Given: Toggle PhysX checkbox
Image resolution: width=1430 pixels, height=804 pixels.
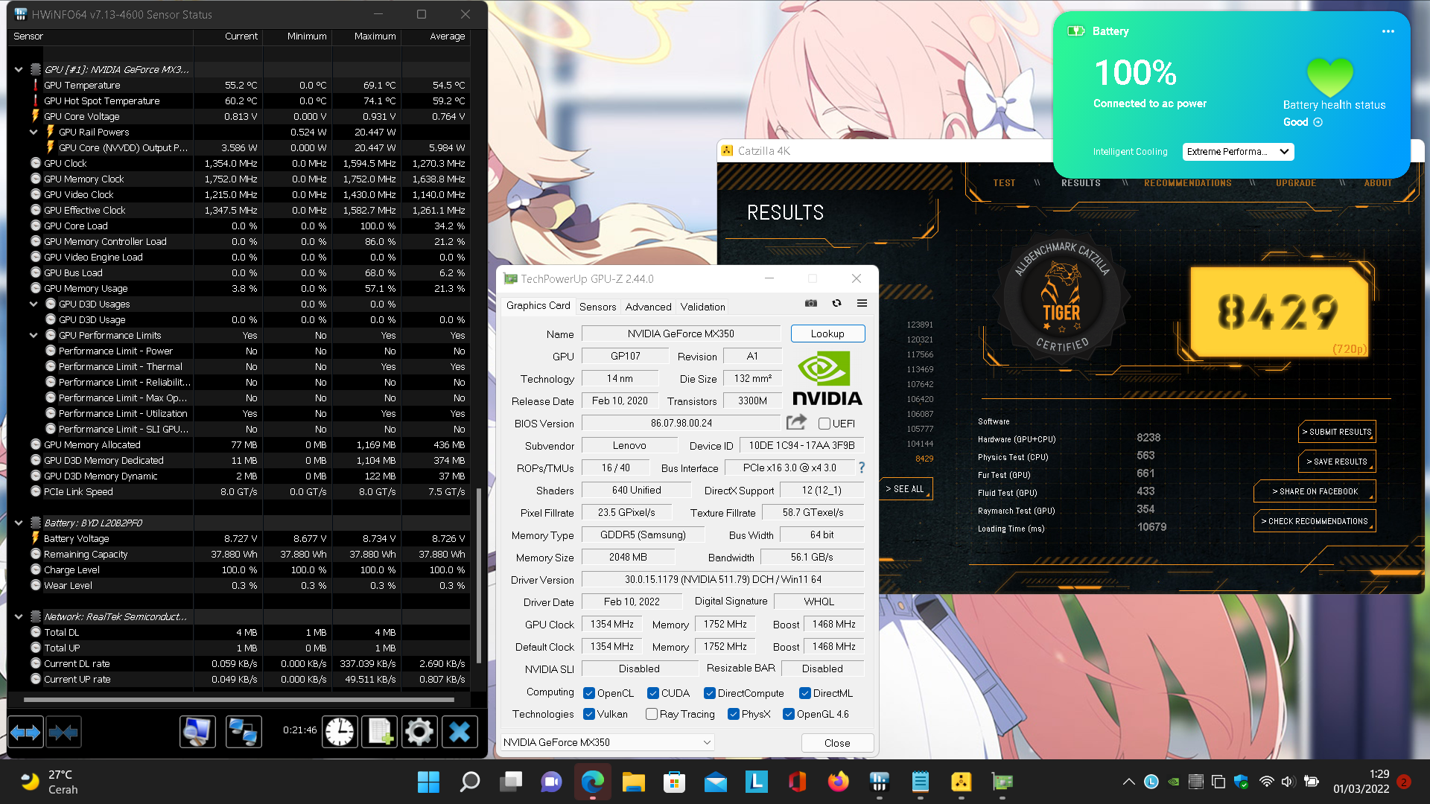Looking at the screenshot, I should 734,714.
